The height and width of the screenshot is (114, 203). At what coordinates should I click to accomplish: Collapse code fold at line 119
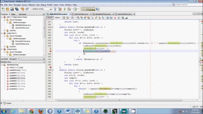pyautogui.click(x=52, y=27)
